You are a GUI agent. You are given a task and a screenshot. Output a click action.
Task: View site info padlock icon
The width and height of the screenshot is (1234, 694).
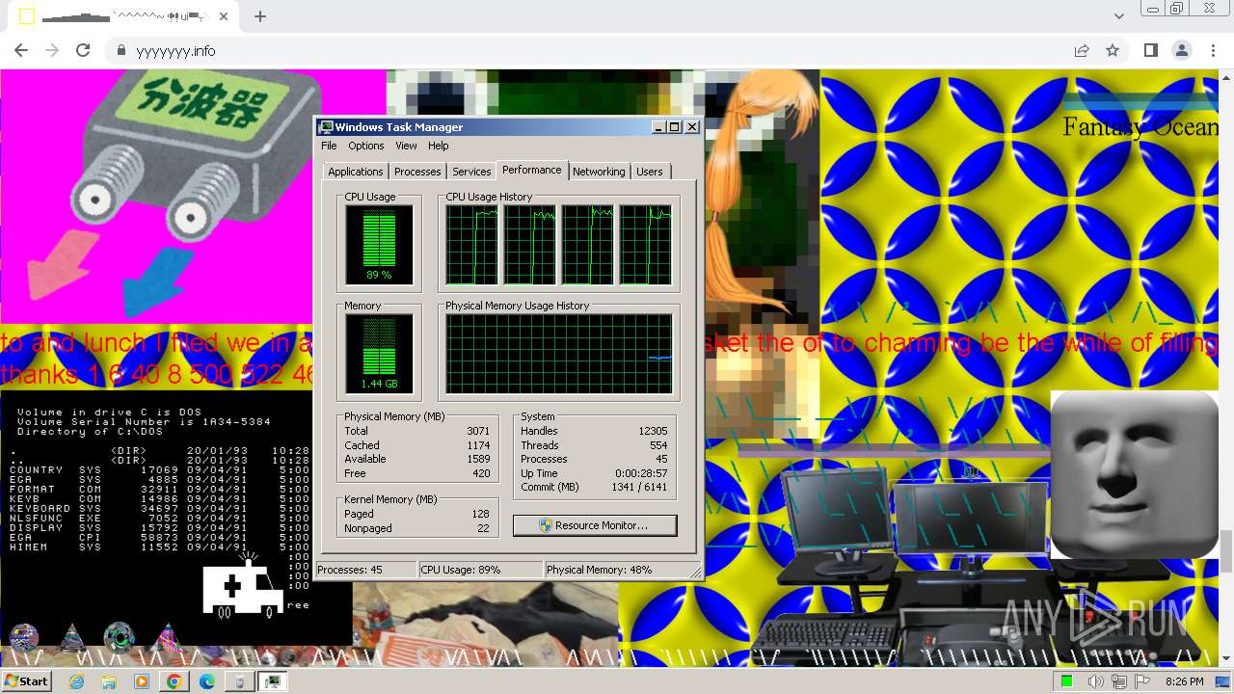click(x=121, y=51)
